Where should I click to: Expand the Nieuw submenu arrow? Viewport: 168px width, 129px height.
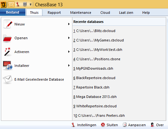(x=69, y=24)
